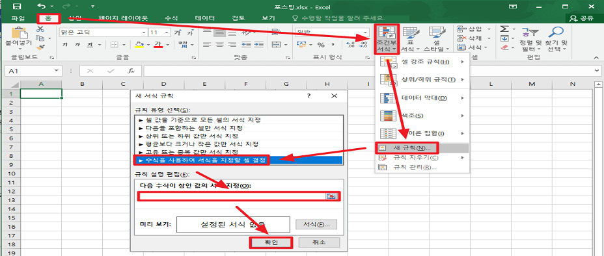
Task: Select New Rule (새 규칙) menu item
Action: tap(422, 148)
